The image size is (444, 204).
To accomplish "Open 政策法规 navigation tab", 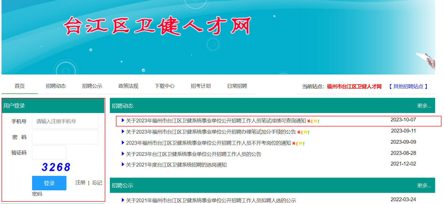I will [128, 86].
